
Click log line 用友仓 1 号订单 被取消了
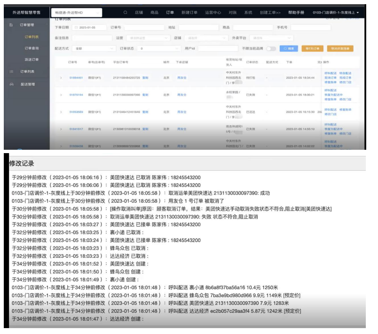point(118,201)
